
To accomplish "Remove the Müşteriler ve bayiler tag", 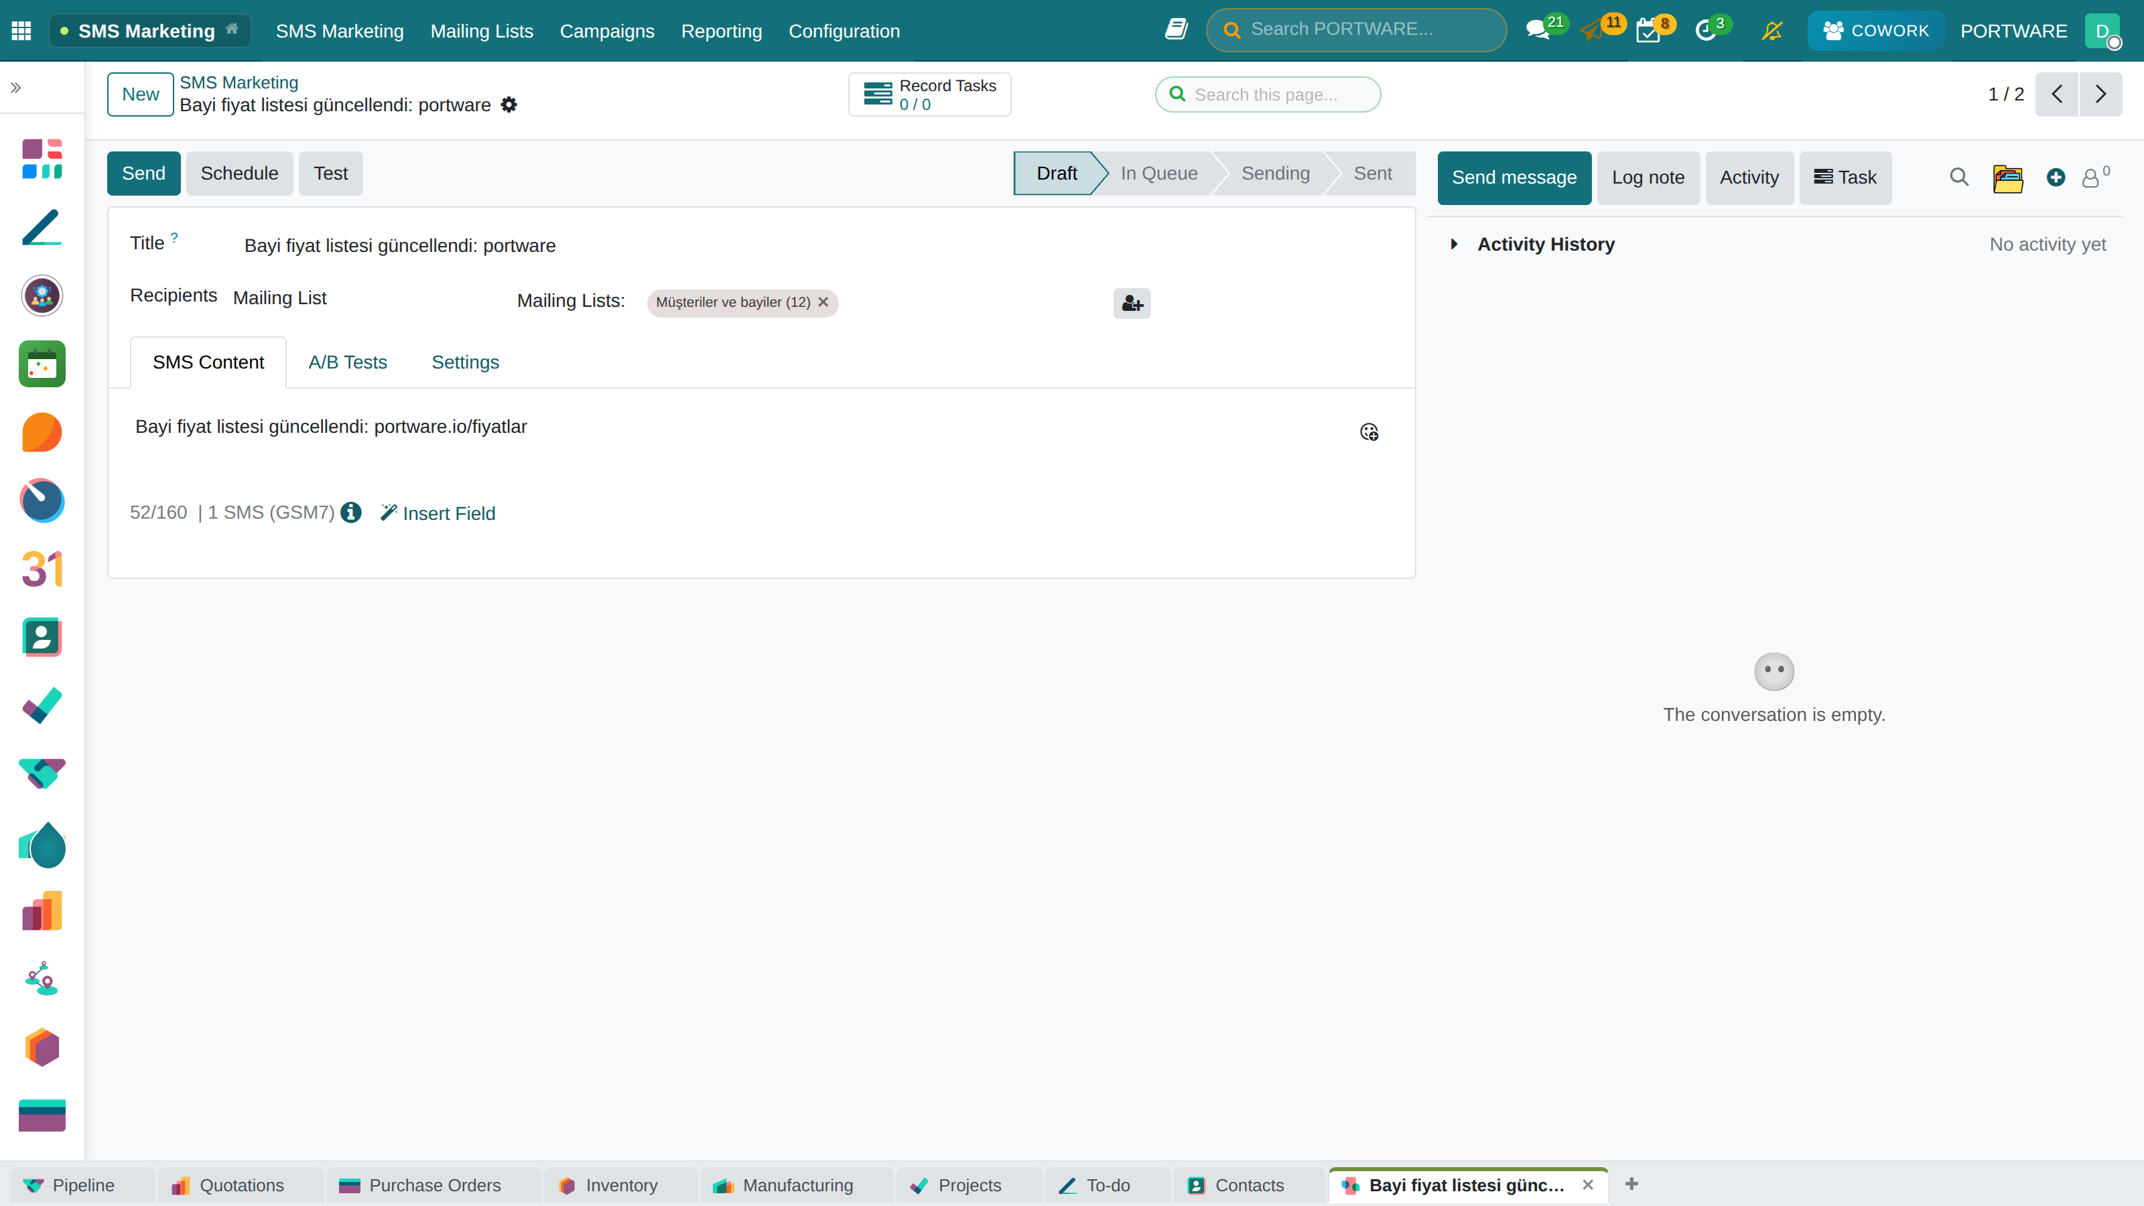I will tap(823, 302).
